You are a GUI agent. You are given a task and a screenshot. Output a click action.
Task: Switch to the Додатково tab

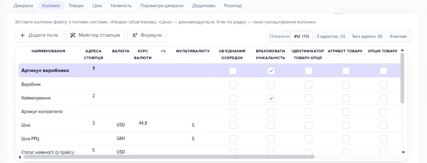(204, 6)
